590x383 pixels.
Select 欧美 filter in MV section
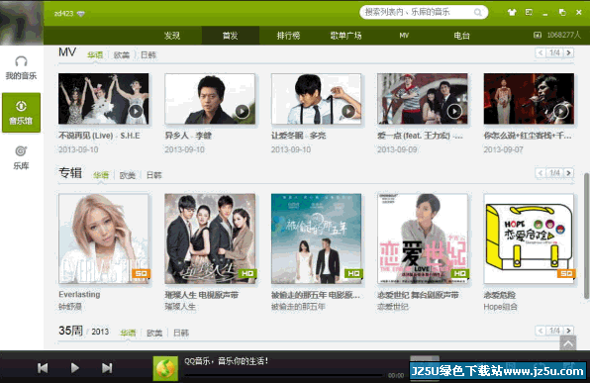122,55
